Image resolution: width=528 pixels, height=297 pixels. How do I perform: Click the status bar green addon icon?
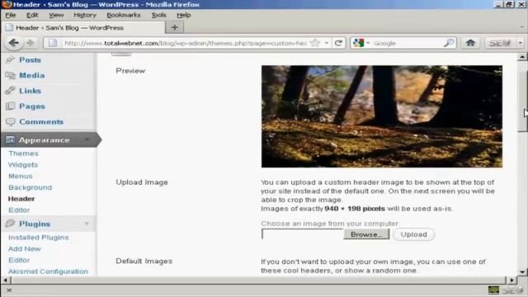click(493, 290)
